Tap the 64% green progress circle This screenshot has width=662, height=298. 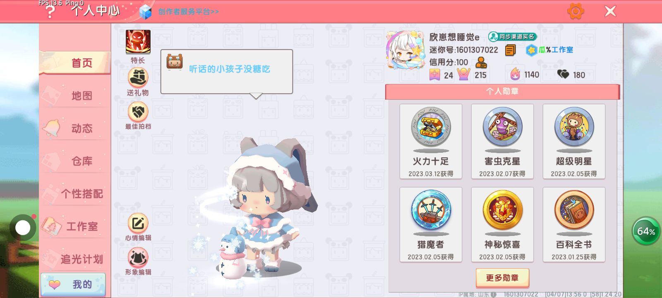(646, 231)
